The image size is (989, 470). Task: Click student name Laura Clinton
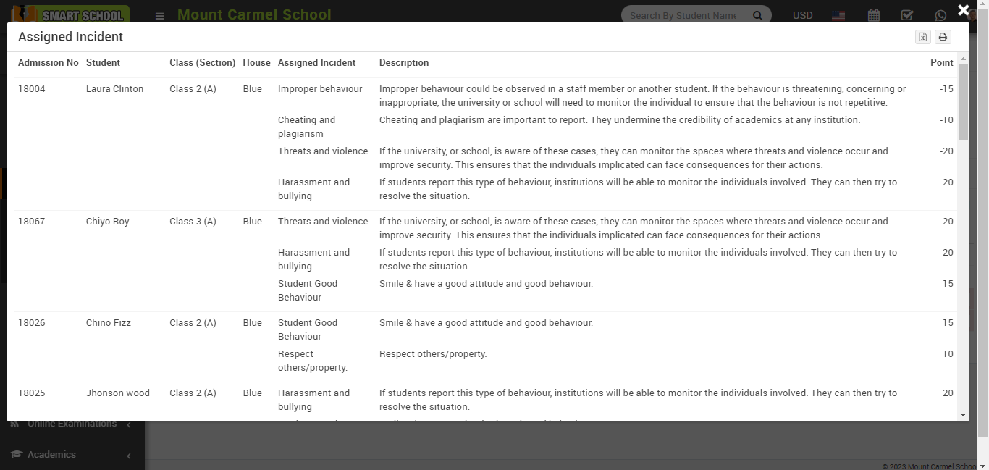(114, 89)
